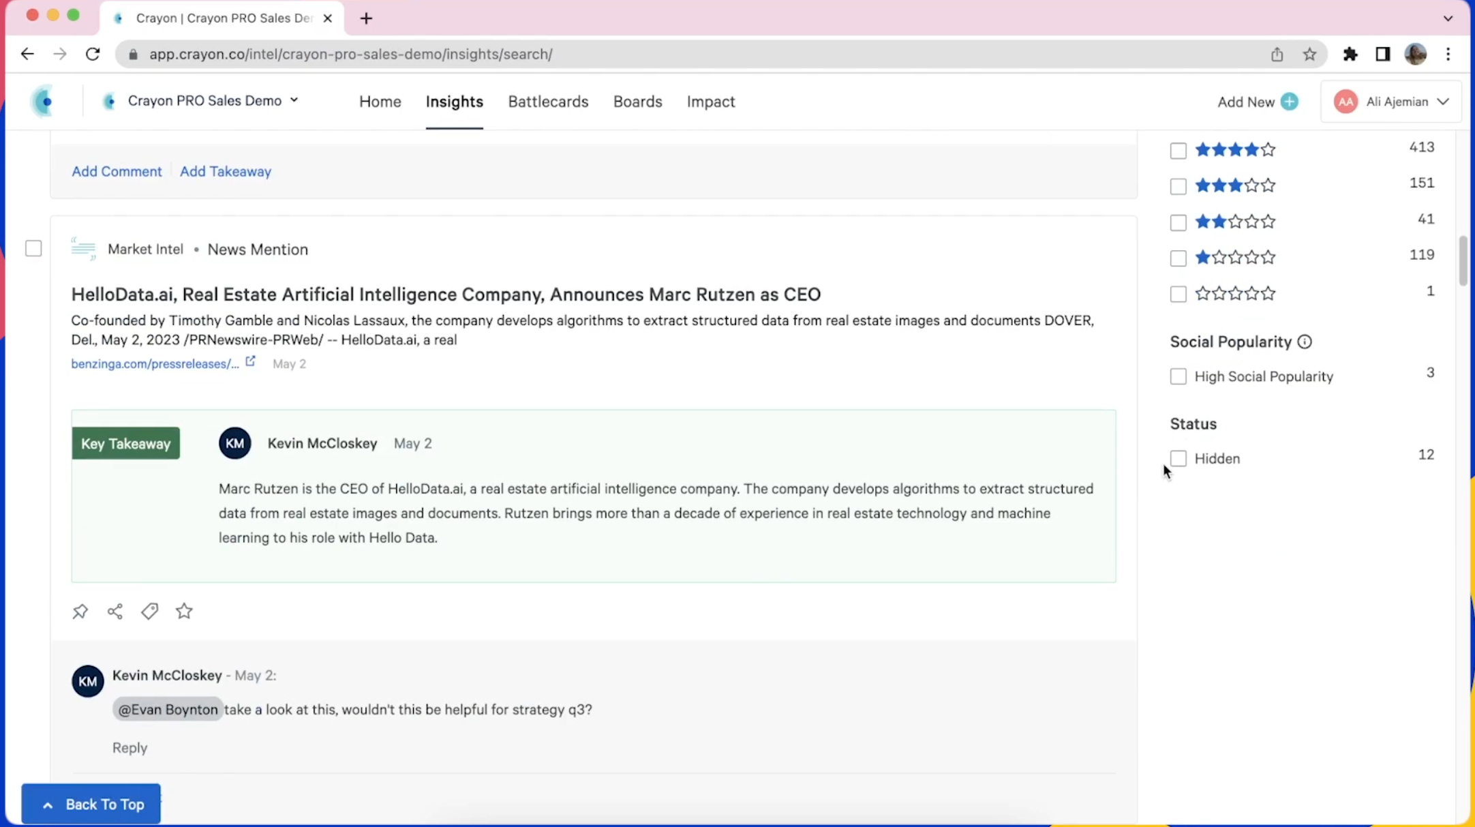Go to the Home tab
The height and width of the screenshot is (827, 1475).
pos(380,102)
